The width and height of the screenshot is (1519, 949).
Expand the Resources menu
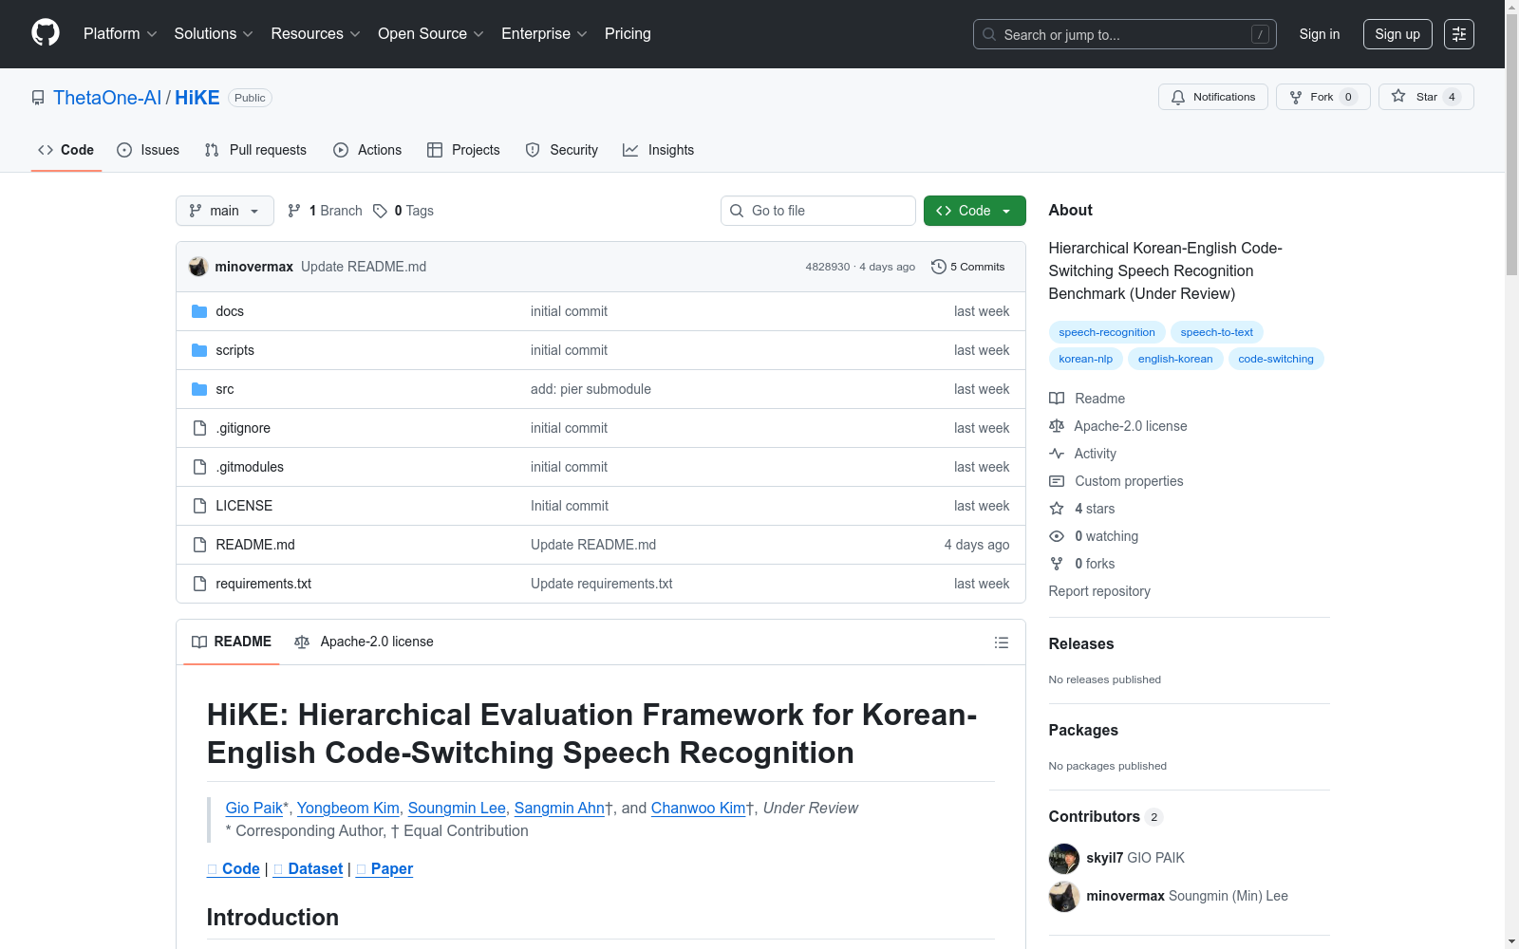click(x=315, y=33)
